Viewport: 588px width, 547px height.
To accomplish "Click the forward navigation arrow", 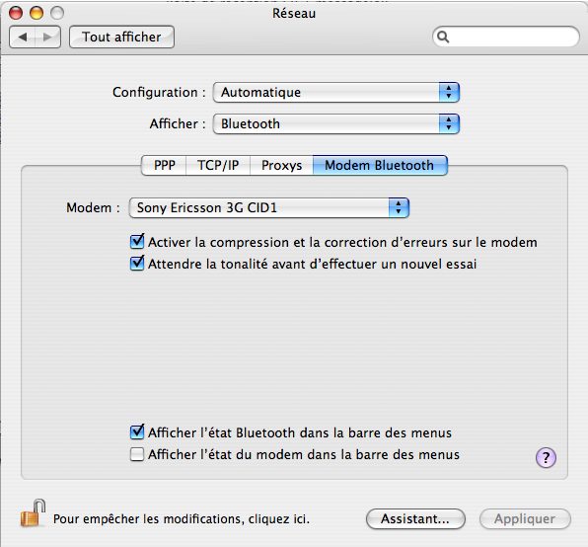I will tap(47, 37).
